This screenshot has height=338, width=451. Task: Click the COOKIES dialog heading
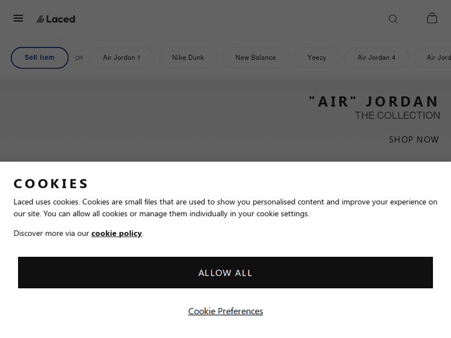(51, 184)
